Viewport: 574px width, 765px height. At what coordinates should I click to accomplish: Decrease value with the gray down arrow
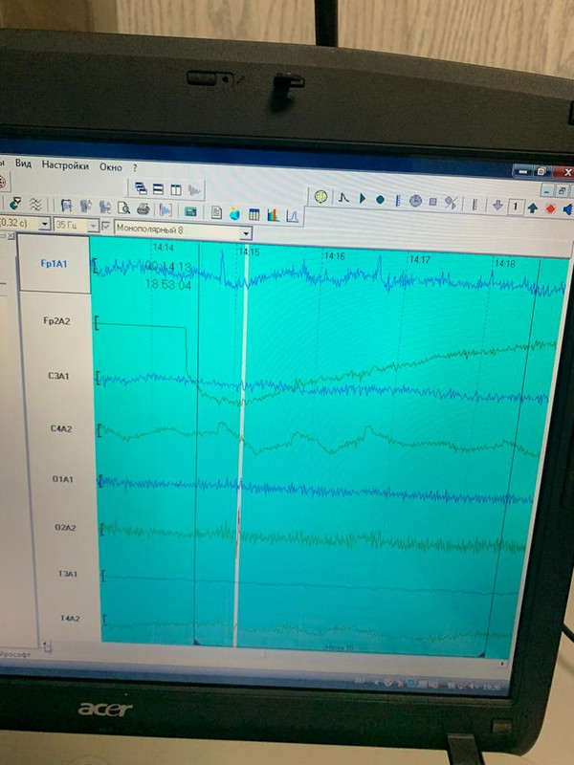pos(497,206)
